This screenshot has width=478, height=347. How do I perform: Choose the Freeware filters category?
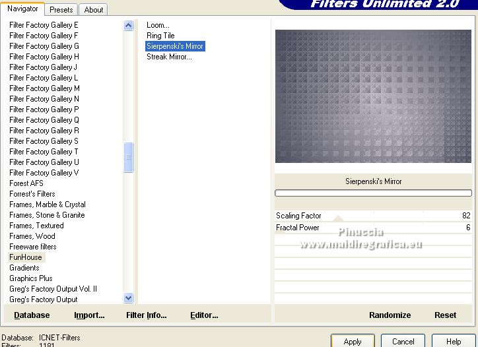(33, 247)
